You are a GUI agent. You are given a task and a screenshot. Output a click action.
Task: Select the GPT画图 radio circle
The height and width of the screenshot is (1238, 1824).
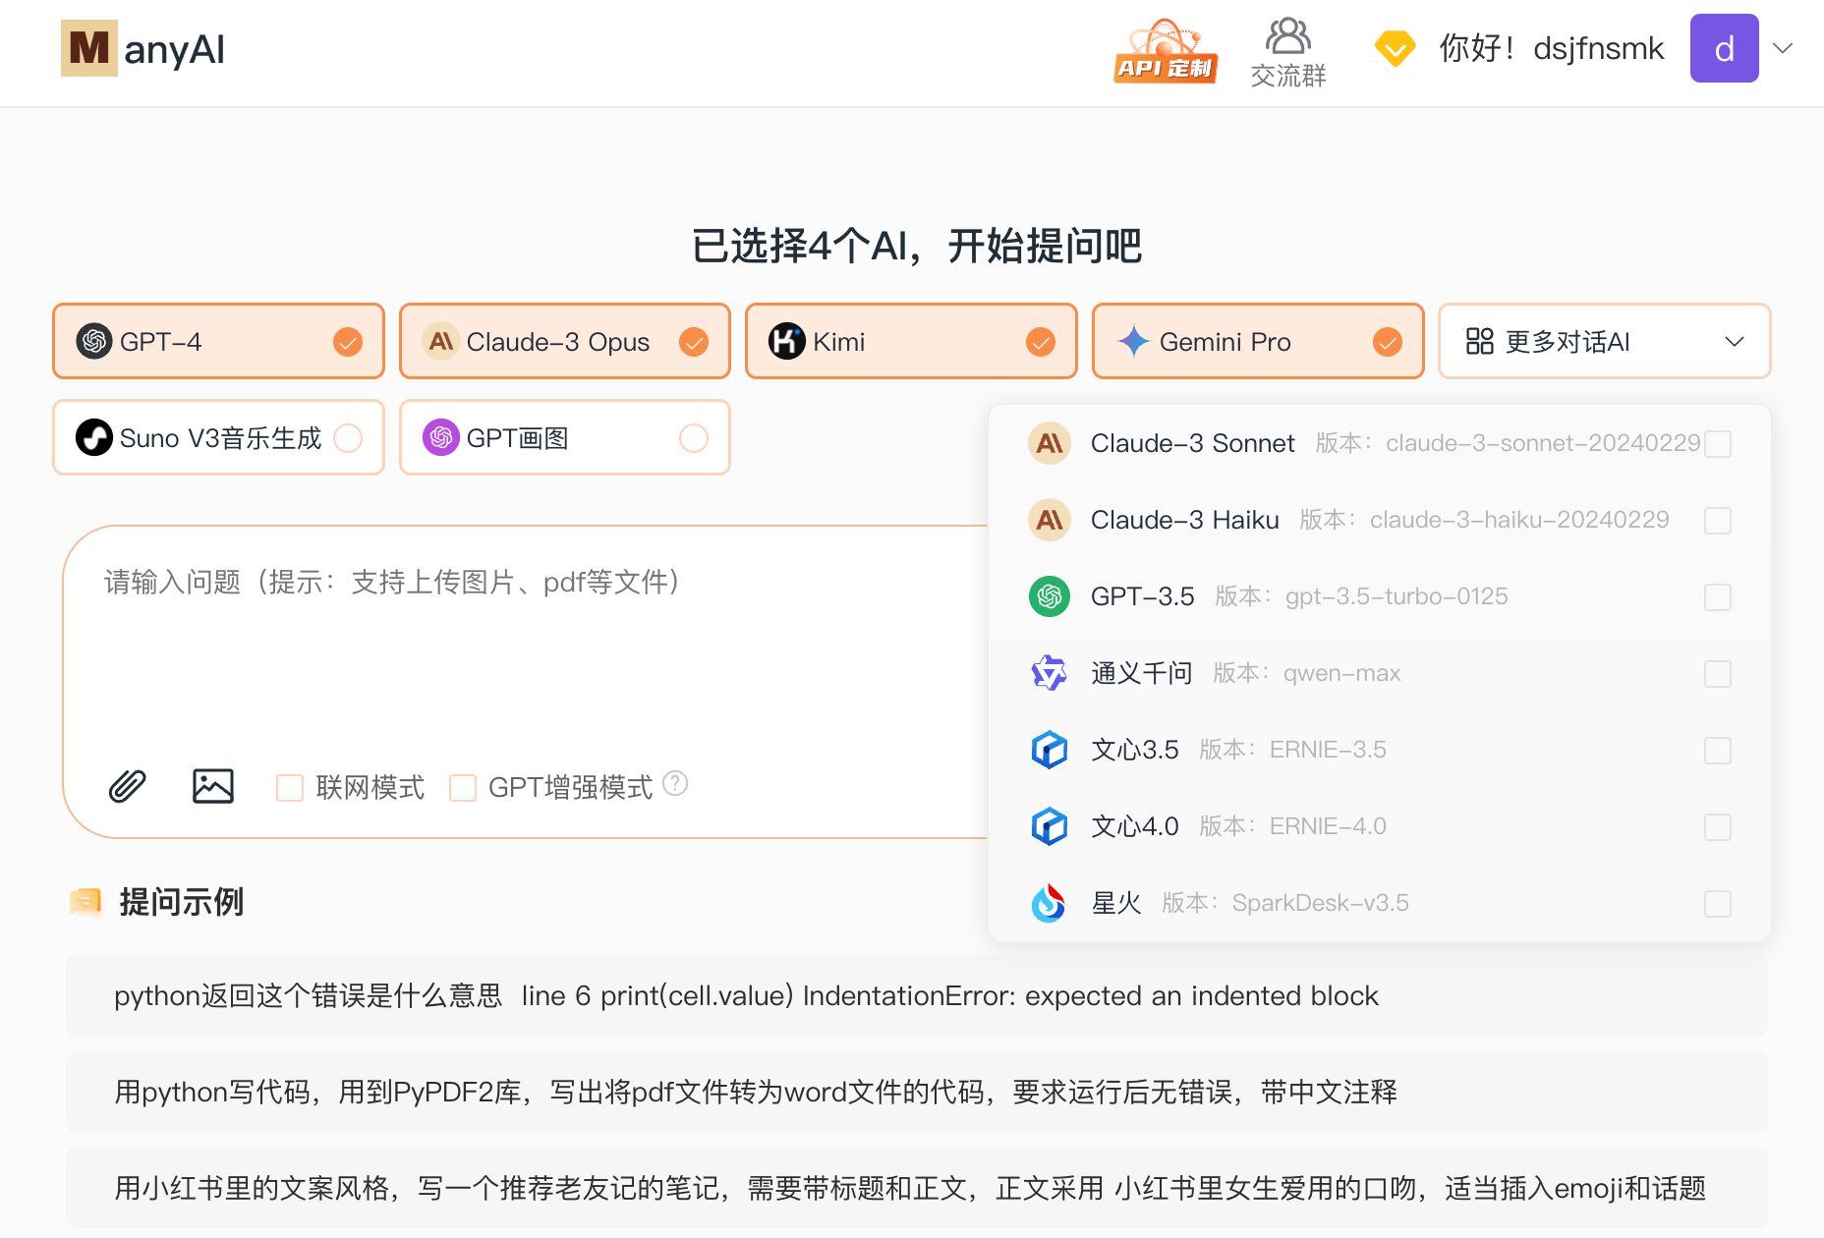[x=694, y=437]
